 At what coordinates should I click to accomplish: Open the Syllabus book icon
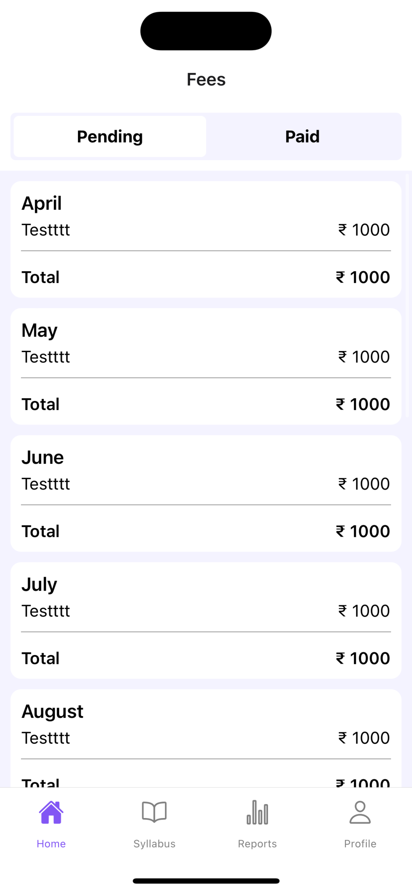pos(154,812)
